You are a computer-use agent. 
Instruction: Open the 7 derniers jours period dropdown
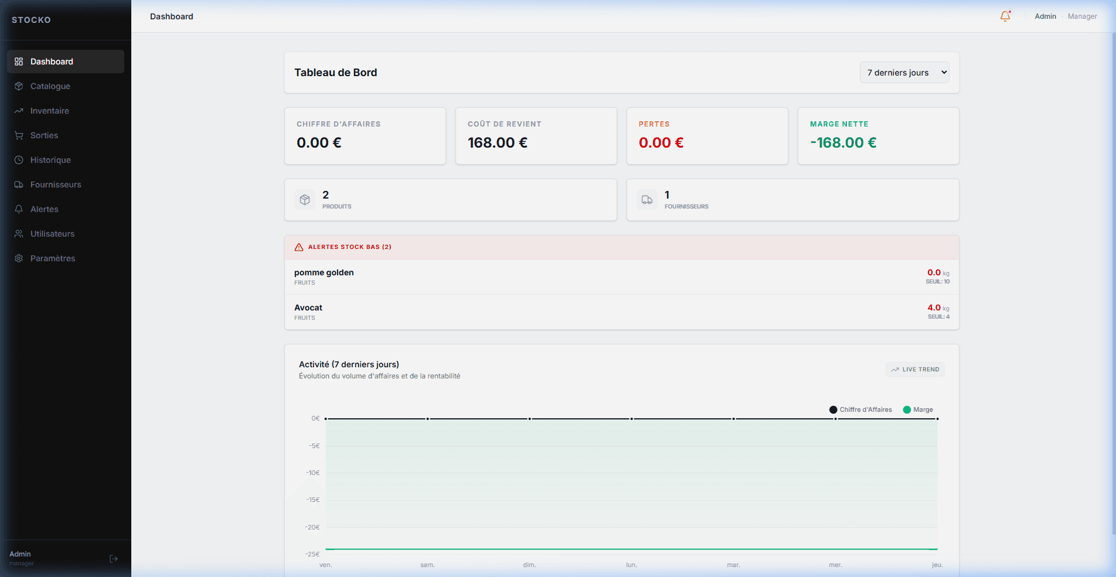point(904,73)
